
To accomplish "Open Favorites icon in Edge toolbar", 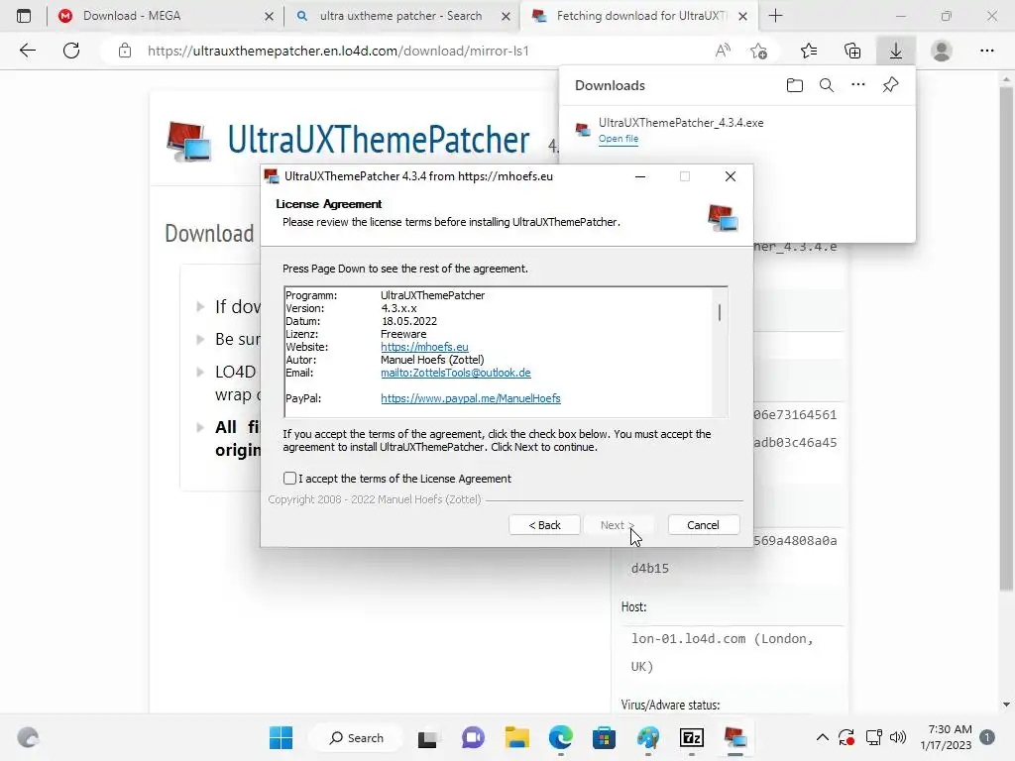I will [808, 51].
